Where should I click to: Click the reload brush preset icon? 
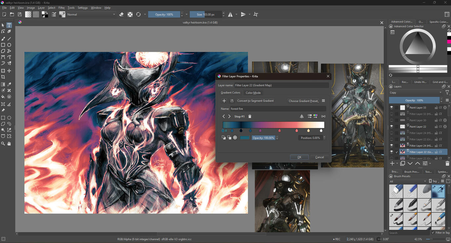click(139, 15)
